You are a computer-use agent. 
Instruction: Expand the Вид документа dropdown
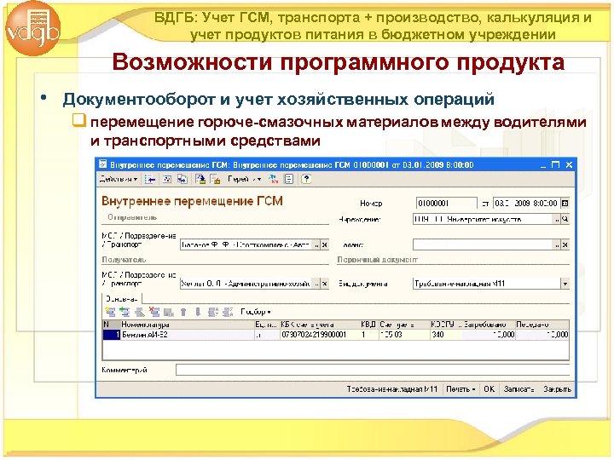(x=565, y=284)
